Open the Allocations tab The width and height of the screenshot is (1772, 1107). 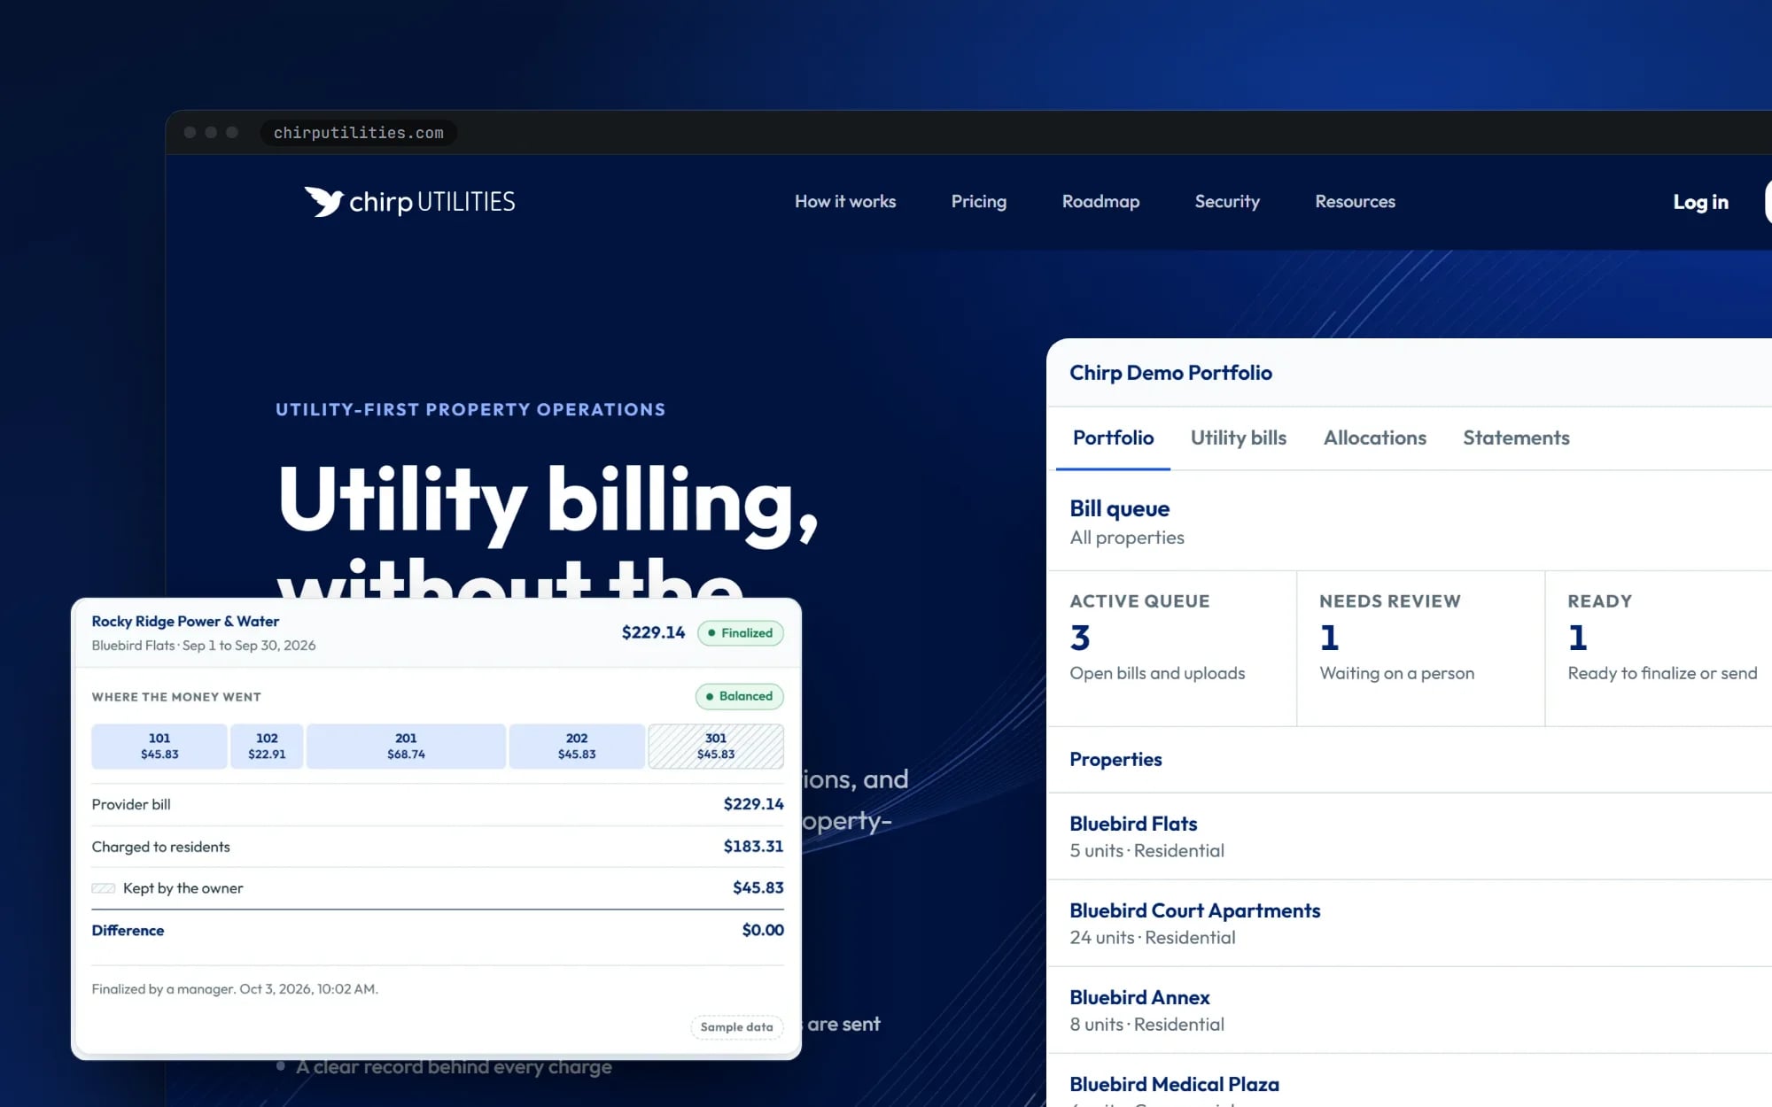[x=1374, y=437]
